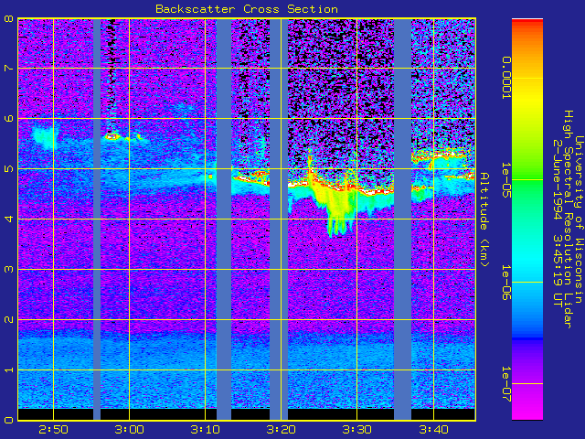The image size is (585, 439).
Task: Click the 3:00 time axis label
Action: [130, 430]
